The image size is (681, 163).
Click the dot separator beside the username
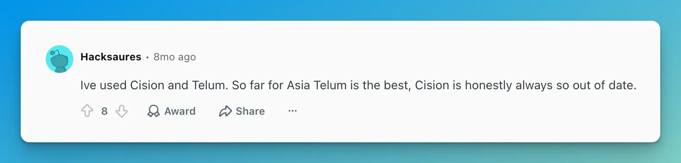coord(147,57)
